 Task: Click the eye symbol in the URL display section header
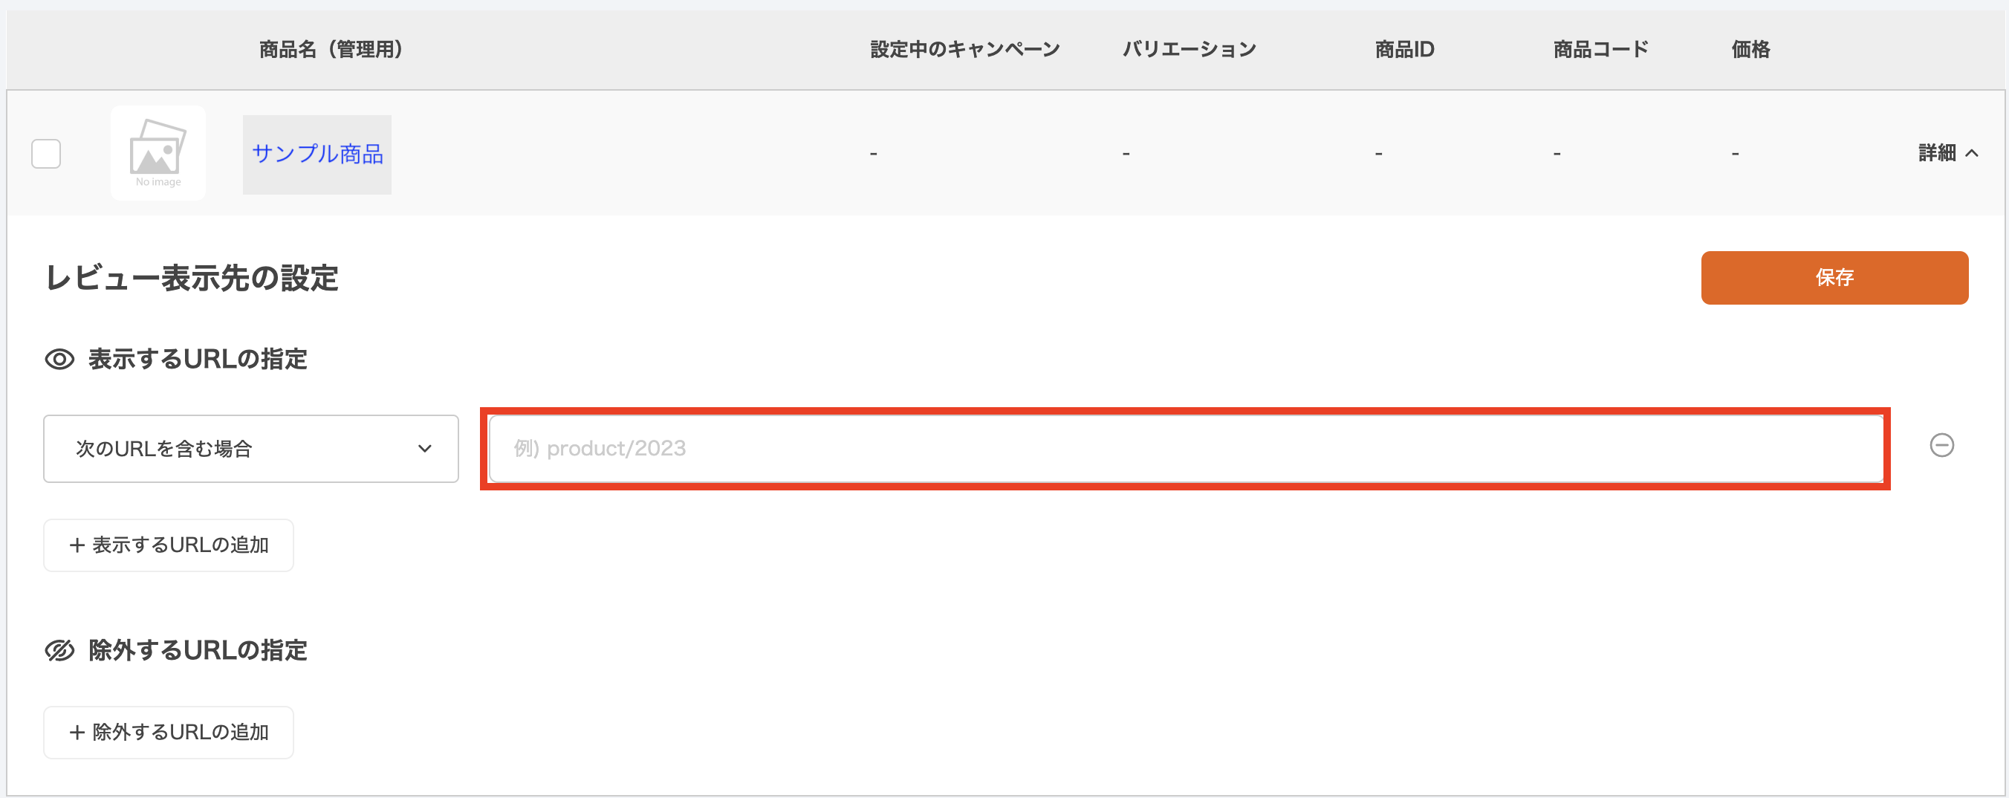coord(59,360)
